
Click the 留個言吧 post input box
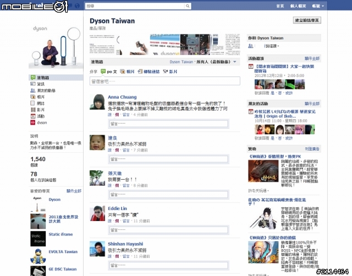coord(165,81)
